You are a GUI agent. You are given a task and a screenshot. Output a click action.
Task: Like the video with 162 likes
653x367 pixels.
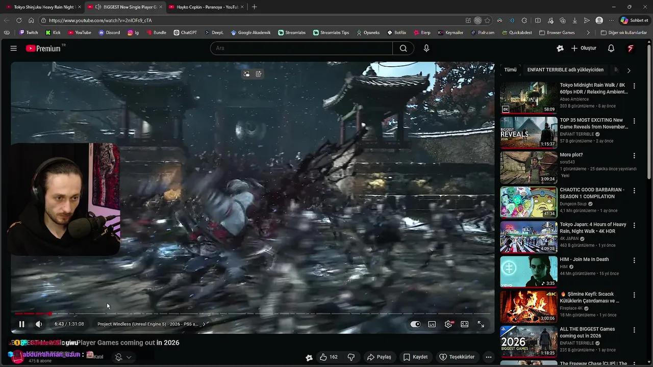329,357
